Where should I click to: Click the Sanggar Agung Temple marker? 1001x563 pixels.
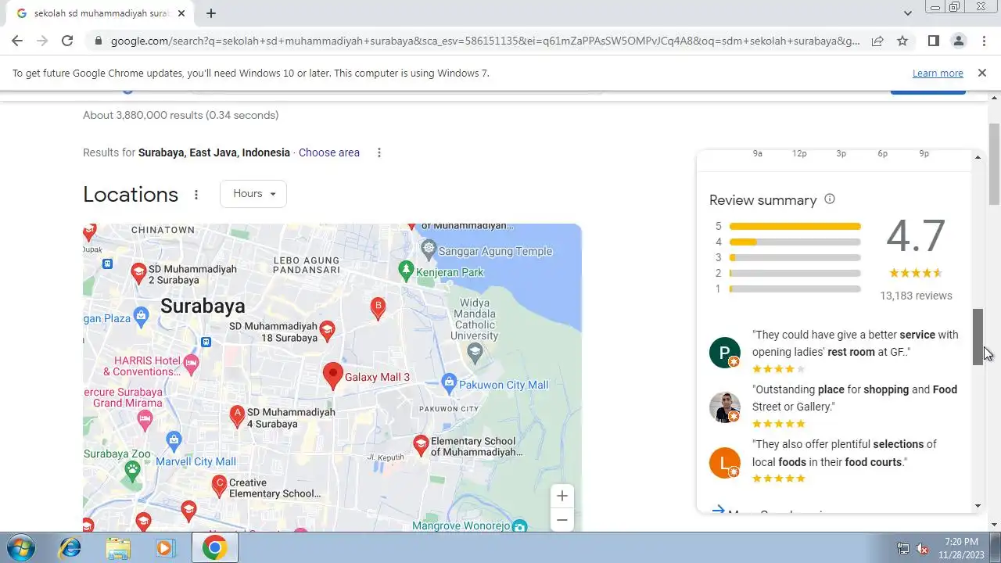(x=428, y=250)
